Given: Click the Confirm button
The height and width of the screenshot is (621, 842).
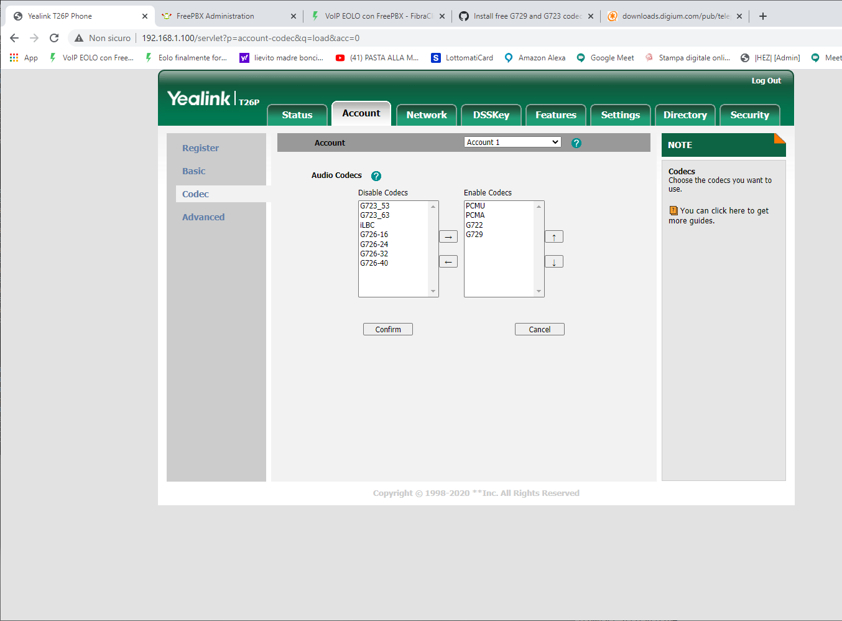Looking at the screenshot, I should (388, 329).
